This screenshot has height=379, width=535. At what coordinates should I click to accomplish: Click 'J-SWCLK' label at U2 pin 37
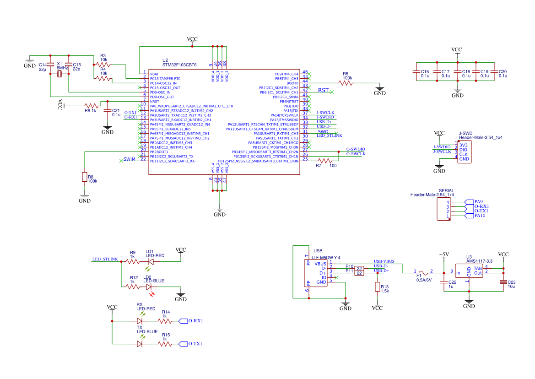(x=325, y=113)
